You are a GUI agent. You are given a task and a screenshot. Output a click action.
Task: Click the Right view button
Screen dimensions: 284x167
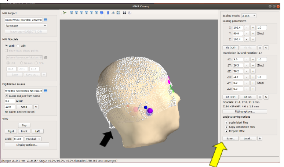point(11,131)
